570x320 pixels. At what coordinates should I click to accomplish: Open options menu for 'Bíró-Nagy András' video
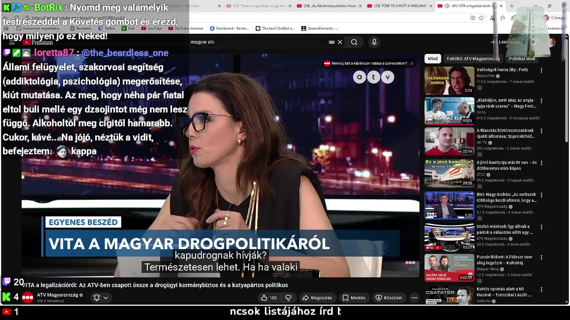(541, 195)
